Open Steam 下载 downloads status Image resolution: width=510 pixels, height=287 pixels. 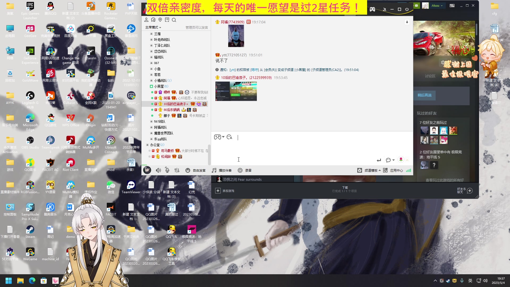[345, 189]
